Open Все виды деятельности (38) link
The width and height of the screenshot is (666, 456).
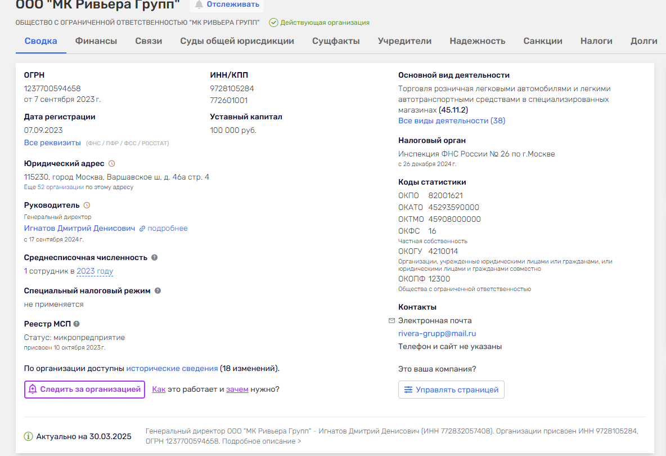pos(452,120)
